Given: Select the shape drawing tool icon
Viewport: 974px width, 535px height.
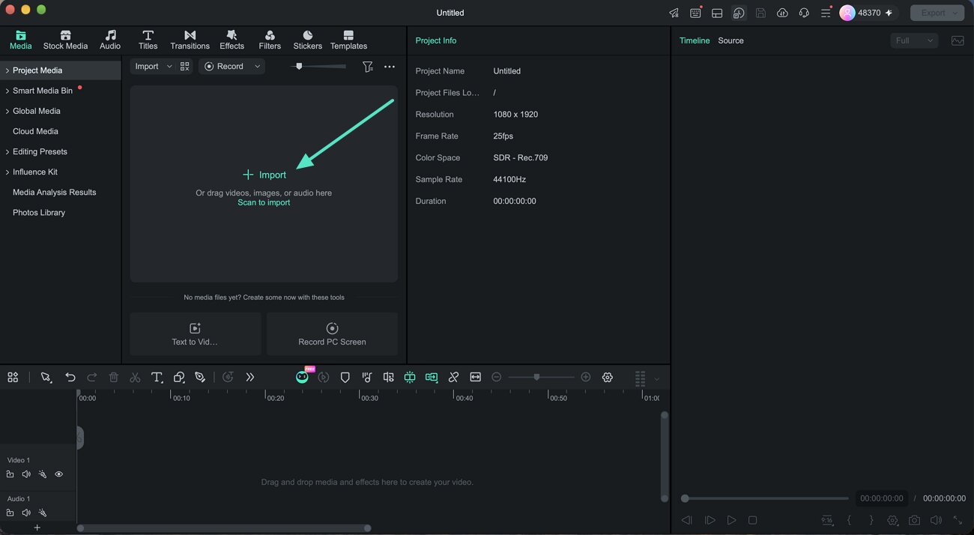Looking at the screenshot, I should (179, 378).
